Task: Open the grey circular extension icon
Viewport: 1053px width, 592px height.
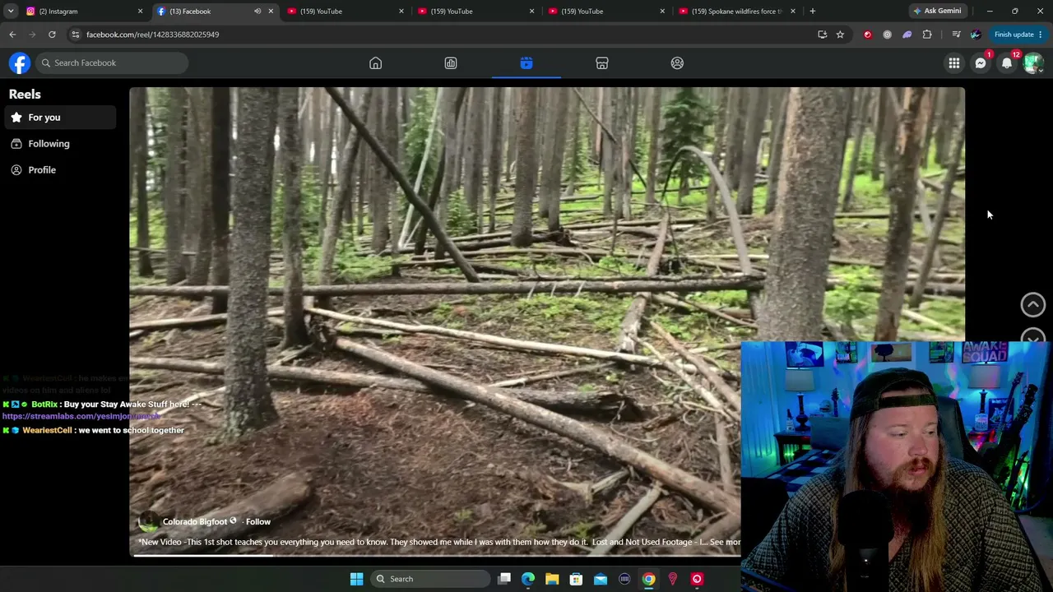Action: (x=887, y=35)
